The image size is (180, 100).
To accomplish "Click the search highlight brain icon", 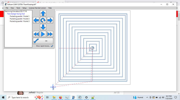I will pyautogui.click(x=39, y=97).
